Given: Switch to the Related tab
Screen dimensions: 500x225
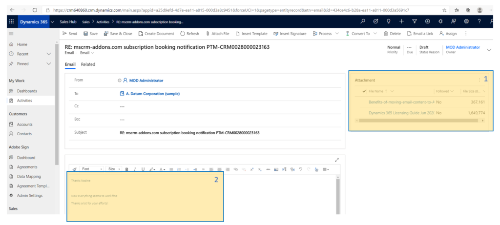Looking at the screenshot, I should 88,64.
